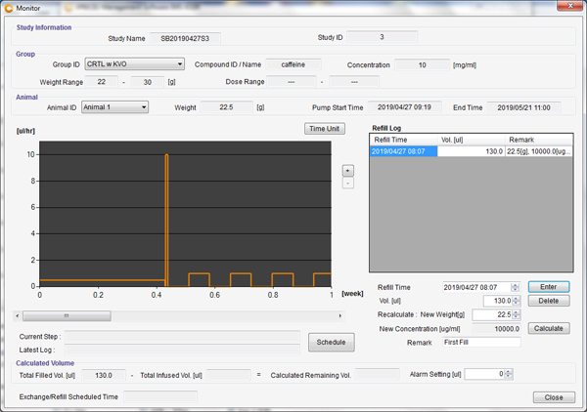Click the Latest Log field
The width and height of the screenshot is (587, 412).
tap(182, 350)
